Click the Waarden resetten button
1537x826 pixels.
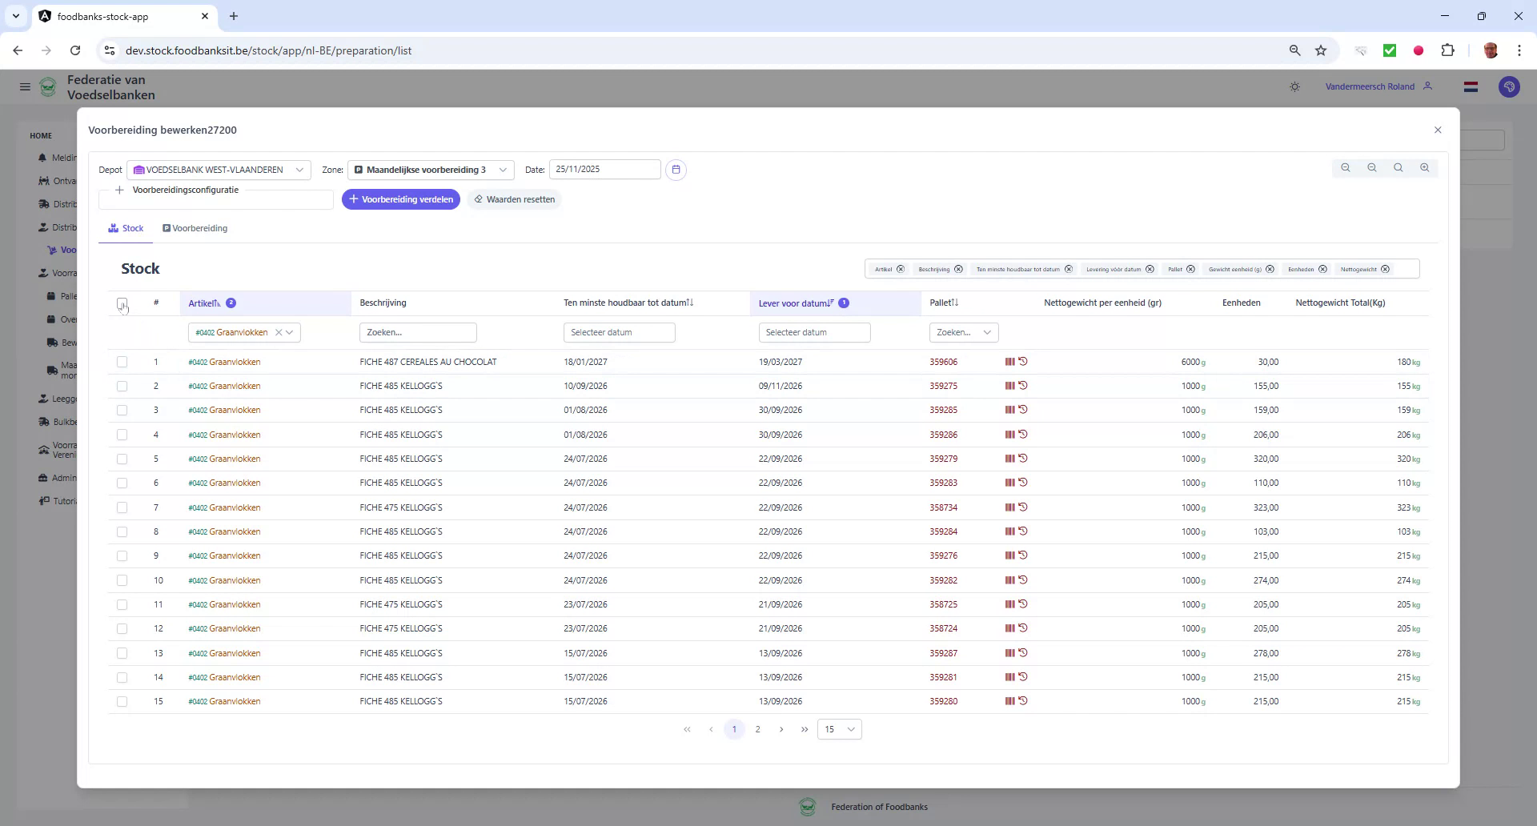(x=515, y=198)
